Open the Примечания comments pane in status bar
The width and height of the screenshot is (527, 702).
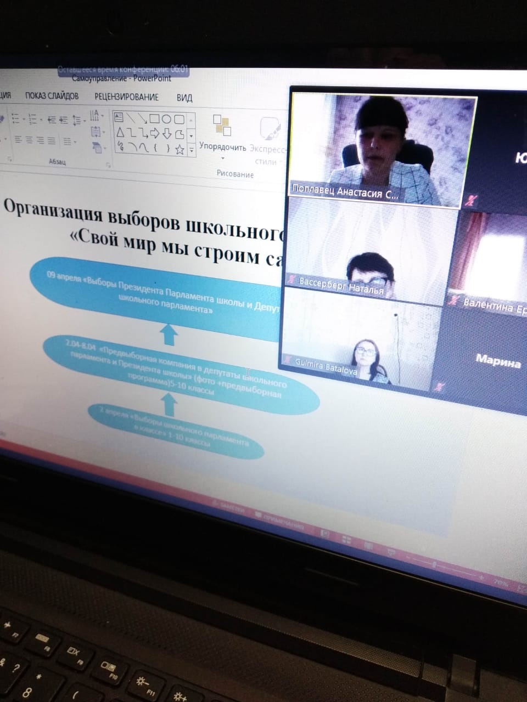point(280,520)
